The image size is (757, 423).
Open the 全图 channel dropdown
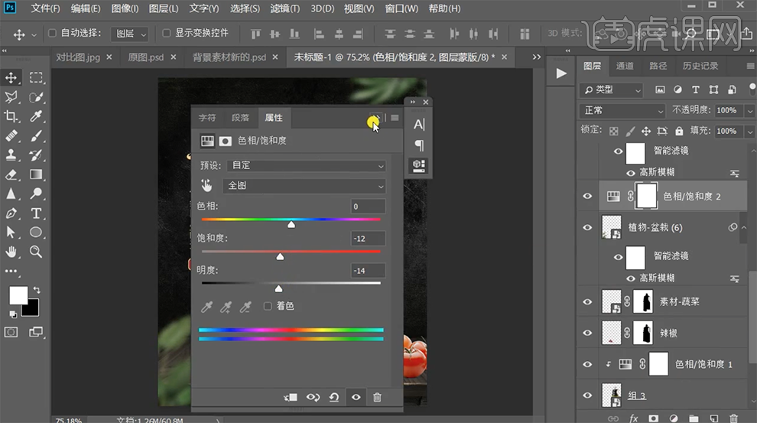(304, 186)
